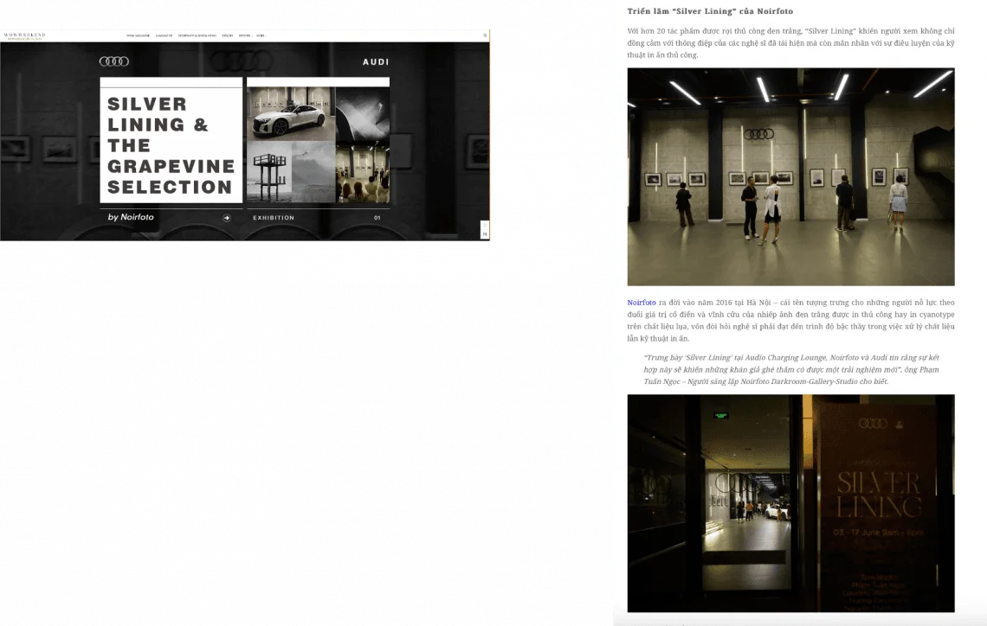This screenshot has height=626, width=987.
Task: Follow the blue Noirfoto link in article
Action: coord(642,303)
